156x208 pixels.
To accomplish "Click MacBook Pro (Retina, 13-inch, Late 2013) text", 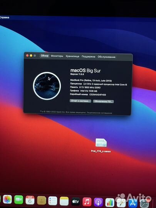I will tap(91, 81).
